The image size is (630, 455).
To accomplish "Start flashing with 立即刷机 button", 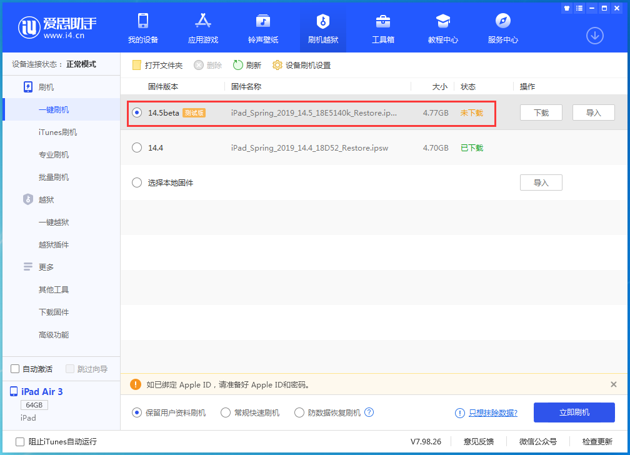I will [x=574, y=412].
